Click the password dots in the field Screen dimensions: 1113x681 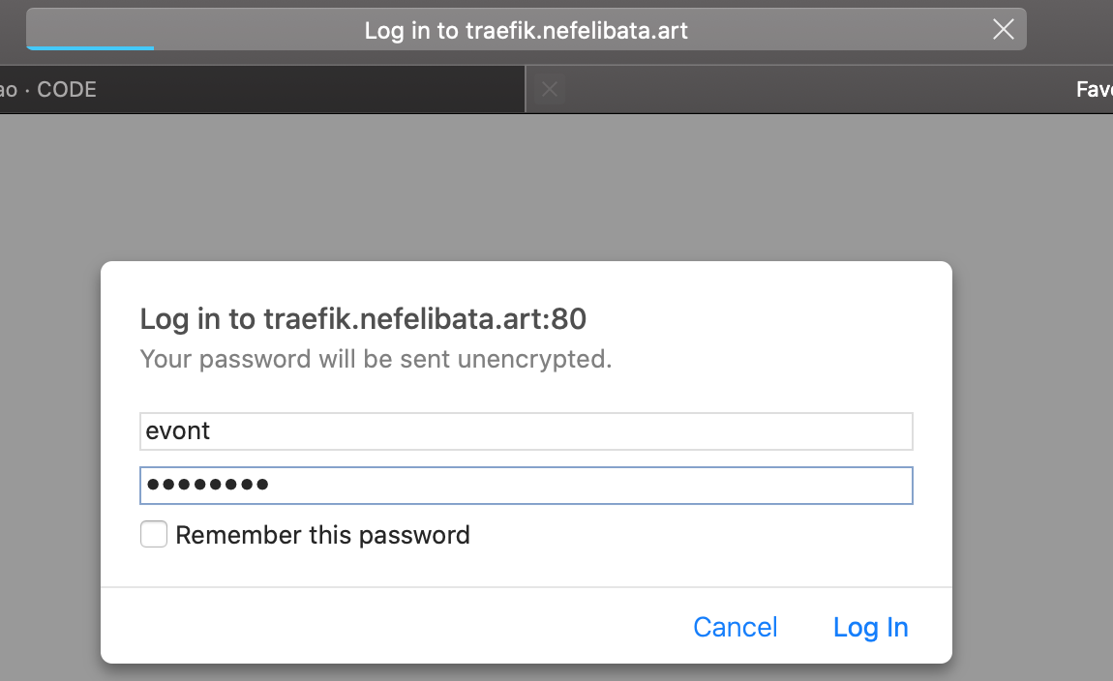point(206,486)
